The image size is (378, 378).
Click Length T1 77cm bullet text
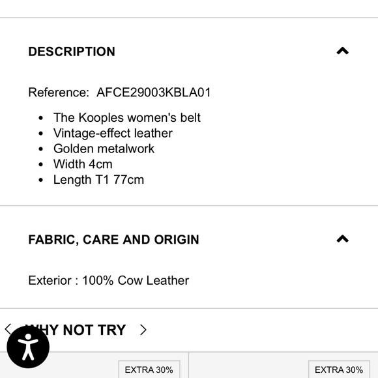coord(98,180)
